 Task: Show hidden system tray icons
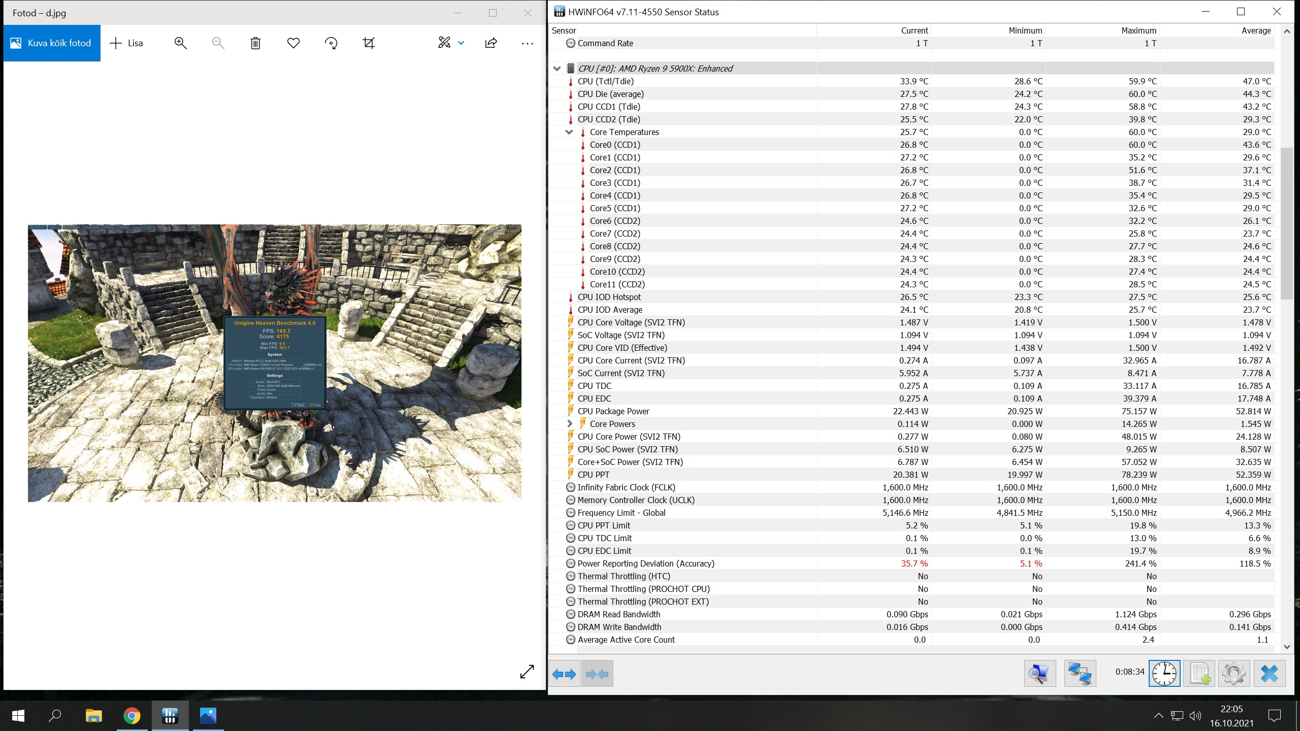pyautogui.click(x=1158, y=716)
